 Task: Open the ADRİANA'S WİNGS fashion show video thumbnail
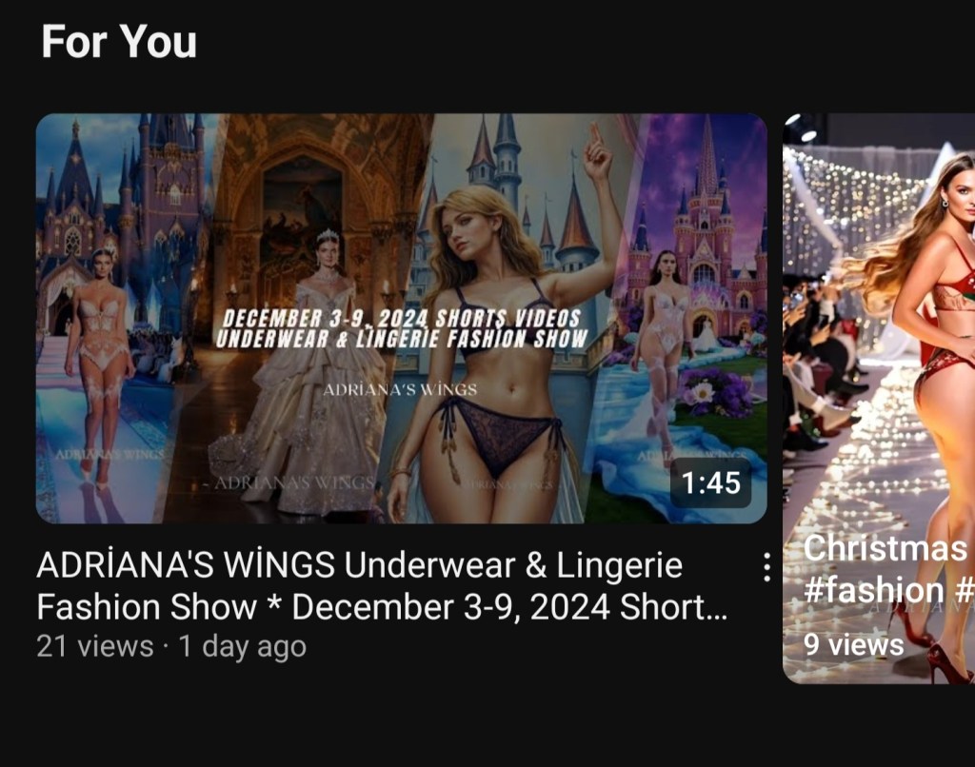pos(402,318)
